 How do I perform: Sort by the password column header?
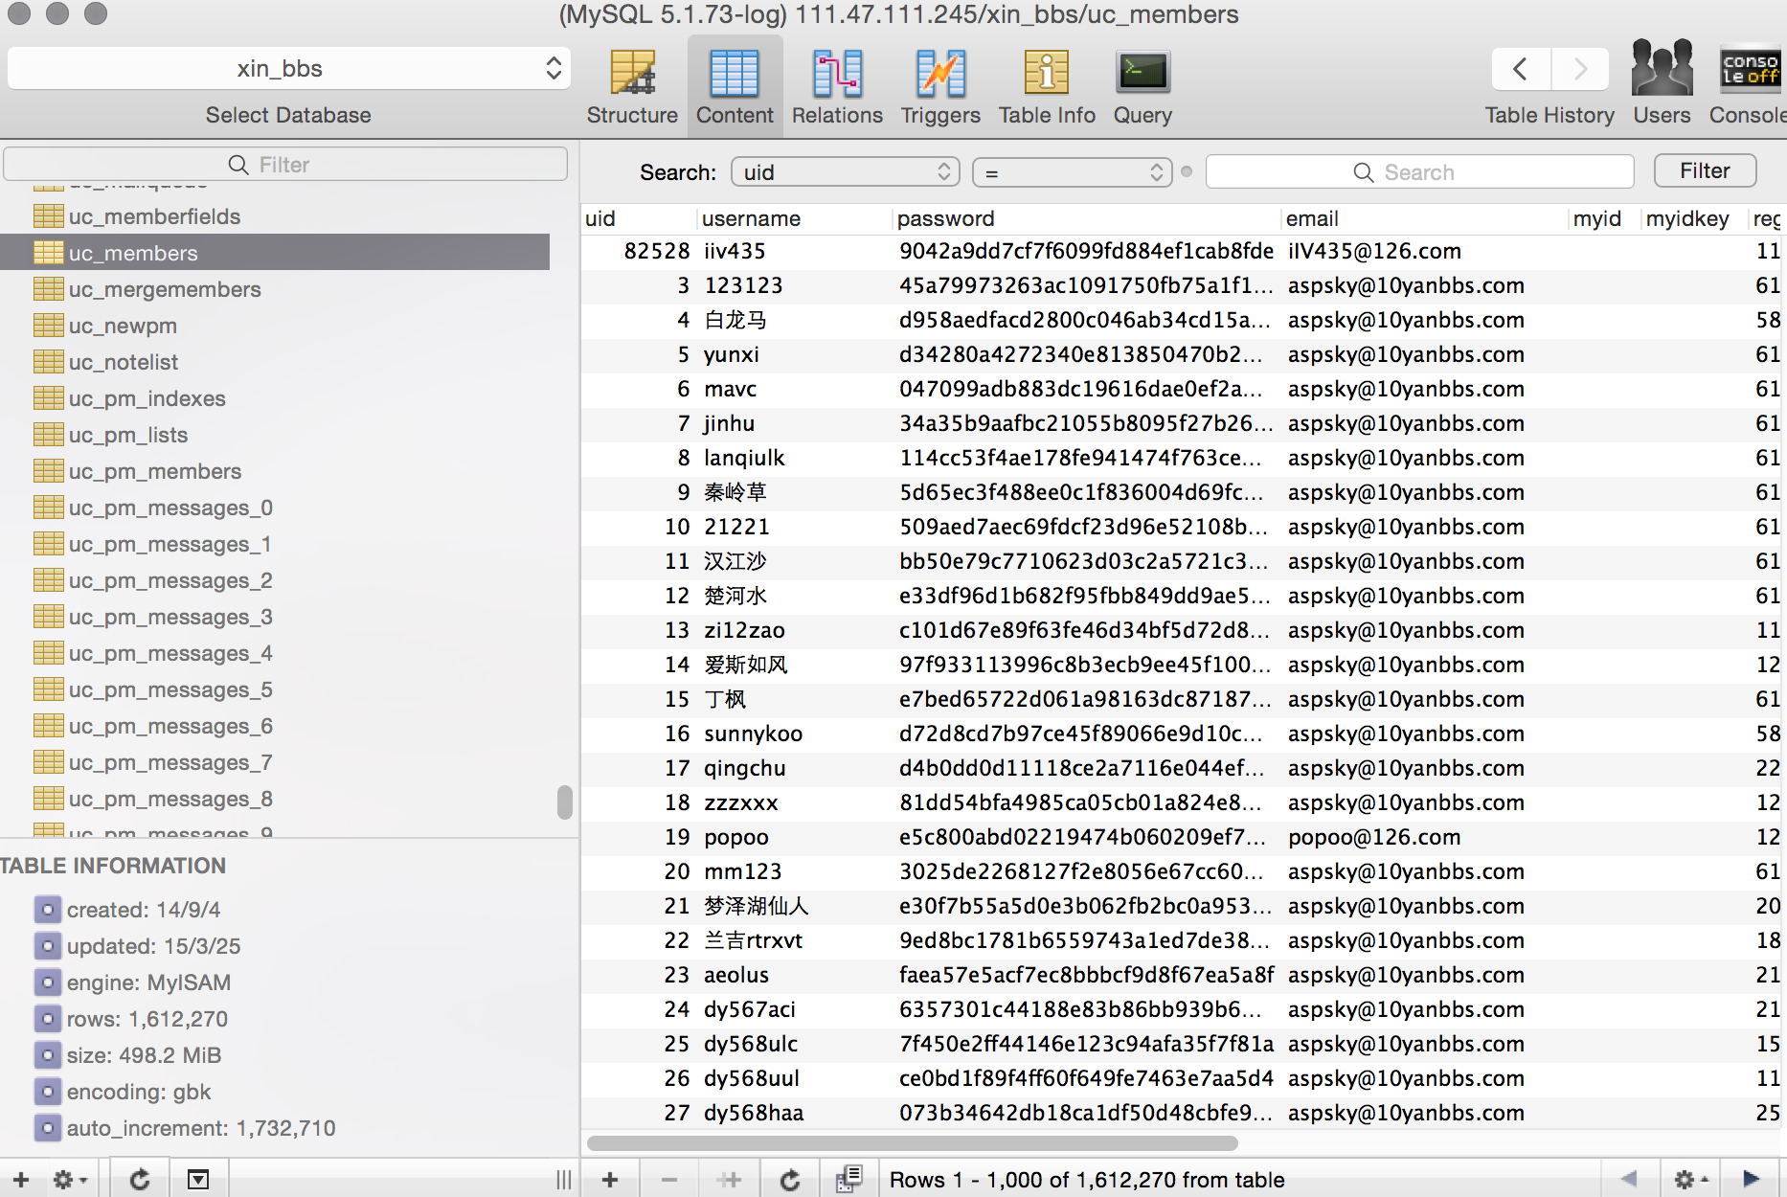coord(1086,218)
